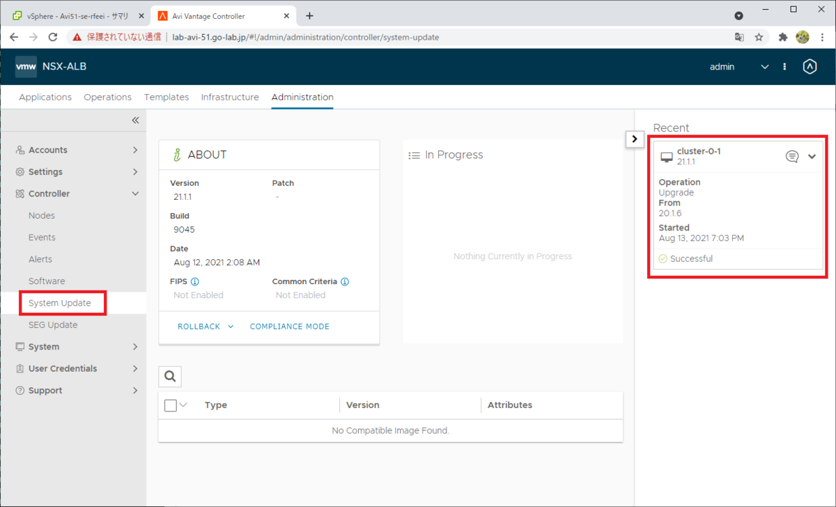Click the Successful status check icon
The image size is (836, 507).
tap(663, 259)
